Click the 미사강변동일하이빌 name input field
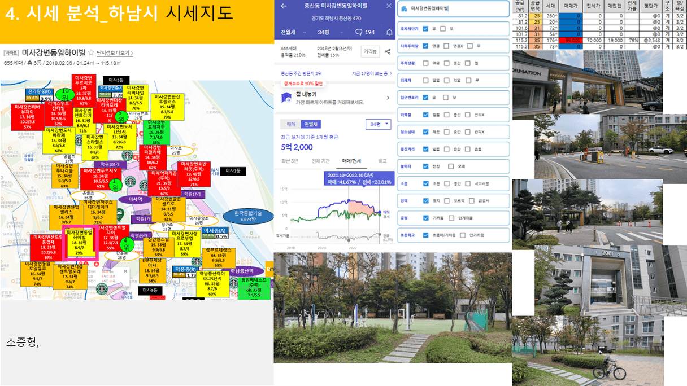Image resolution: width=687 pixels, height=386 pixels. coord(454,9)
